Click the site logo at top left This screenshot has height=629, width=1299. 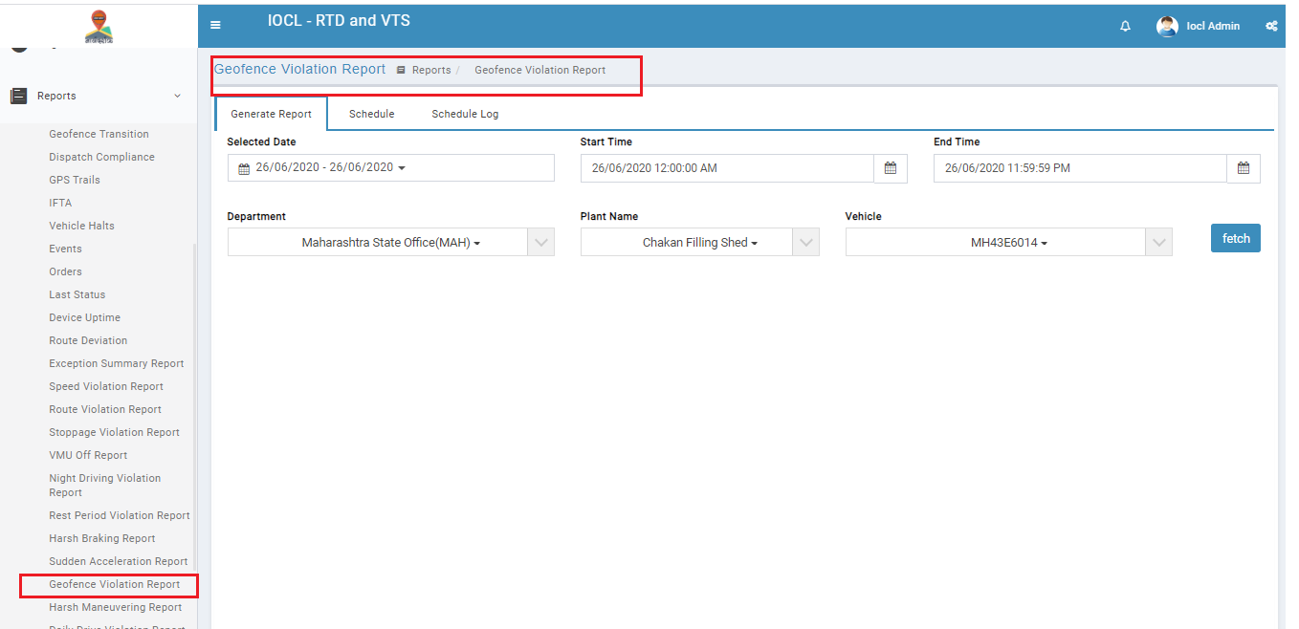tap(99, 27)
